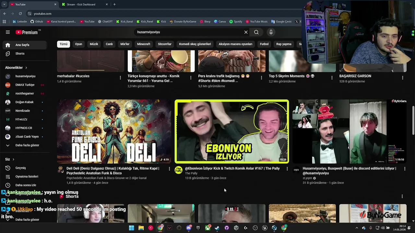Screen dimensions: 415x233
Task: Open options menu for BAŞARISIZ GARSON short
Action: [x=403, y=78]
